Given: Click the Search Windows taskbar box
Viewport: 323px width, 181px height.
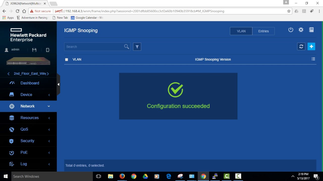Looking at the screenshot, I should [x=52, y=176].
